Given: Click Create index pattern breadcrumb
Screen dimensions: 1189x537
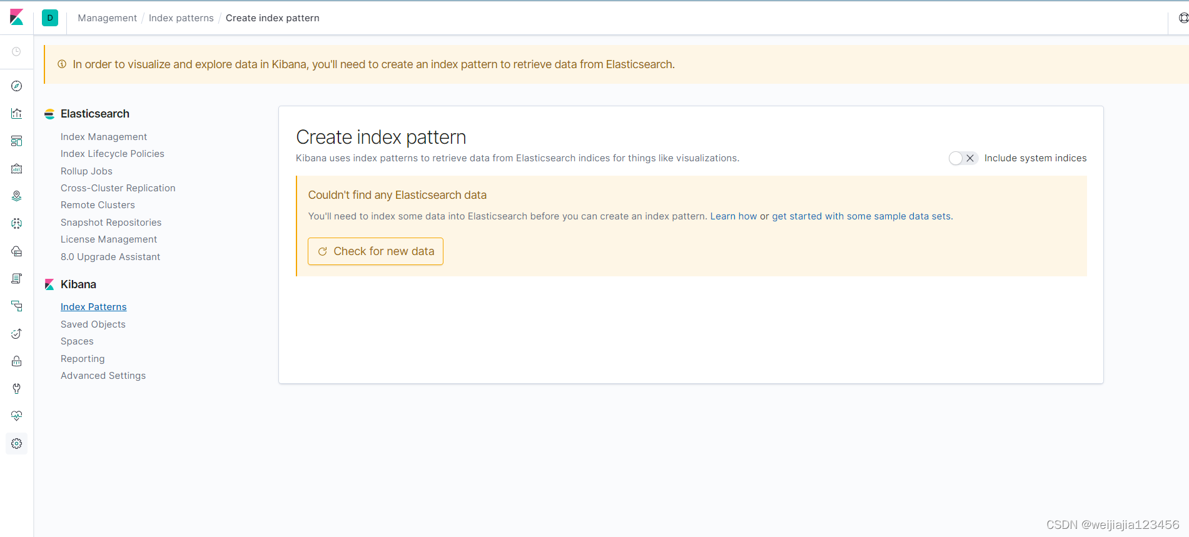Looking at the screenshot, I should 272,18.
